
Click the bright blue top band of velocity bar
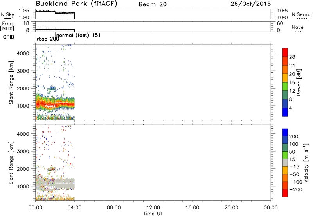[x=285, y=133]
